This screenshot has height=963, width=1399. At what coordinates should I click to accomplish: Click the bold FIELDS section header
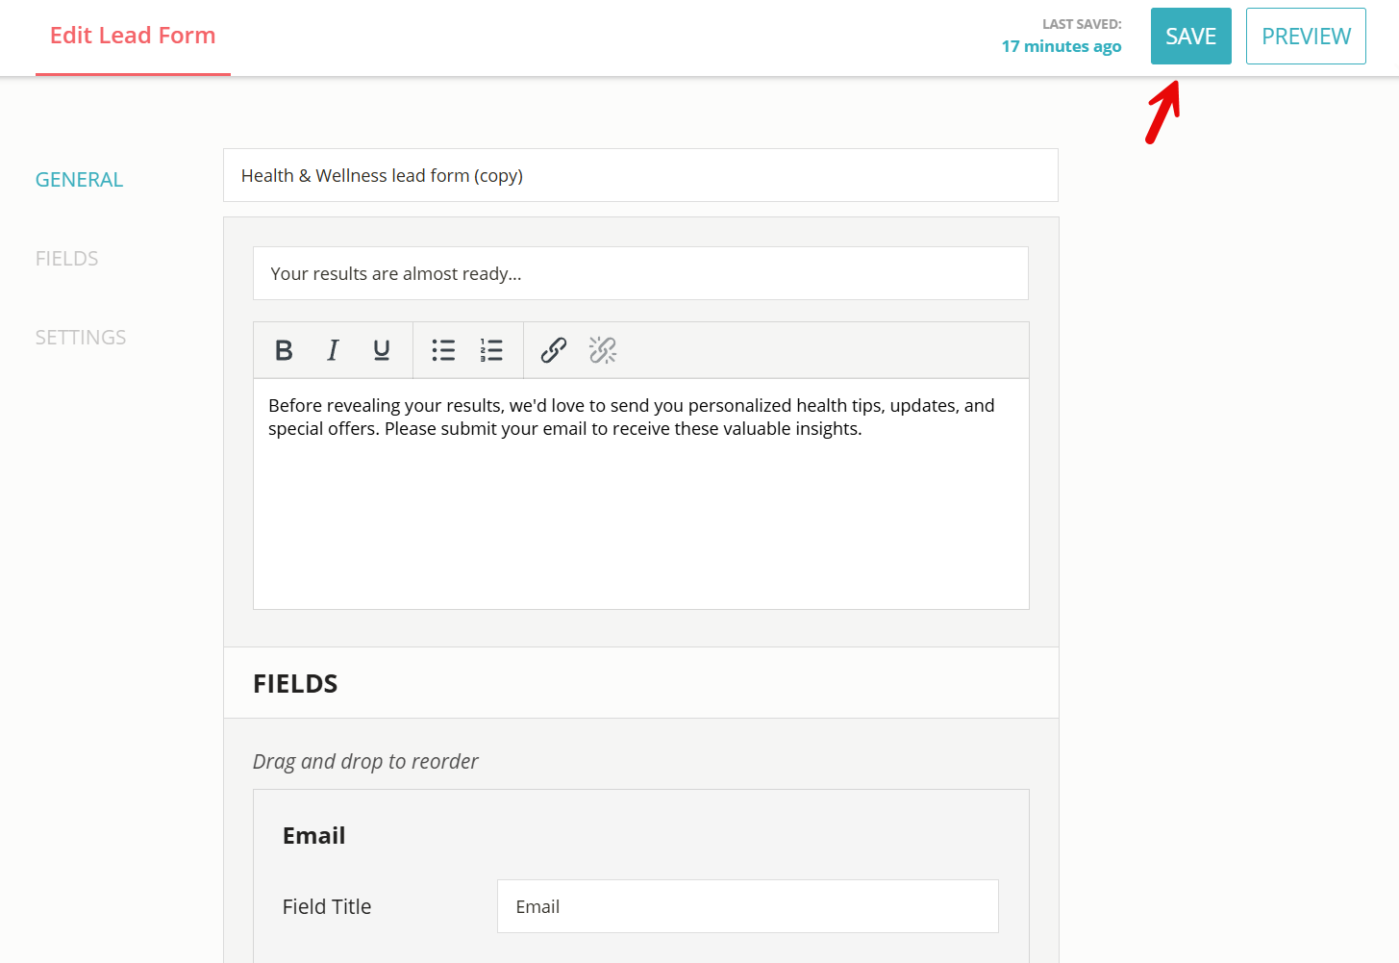click(295, 684)
